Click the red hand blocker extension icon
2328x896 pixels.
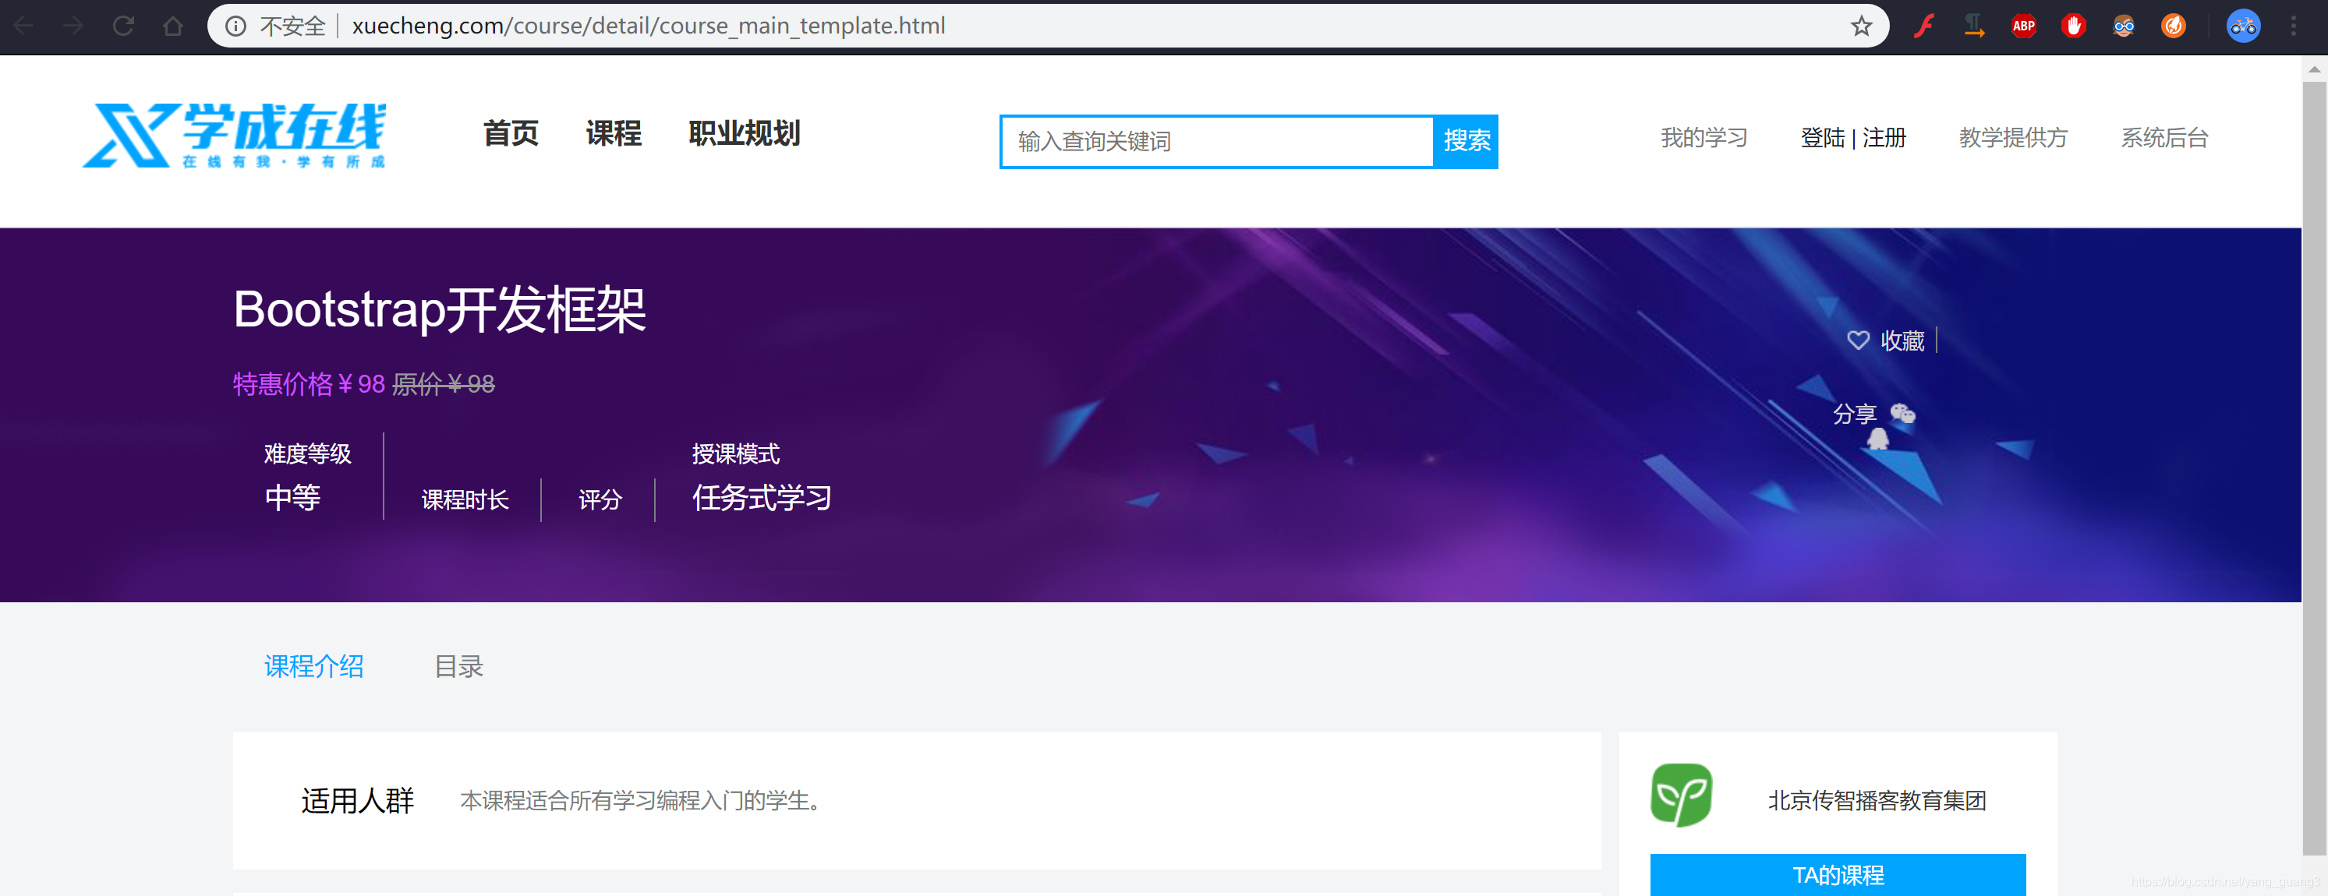(2073, 26)
